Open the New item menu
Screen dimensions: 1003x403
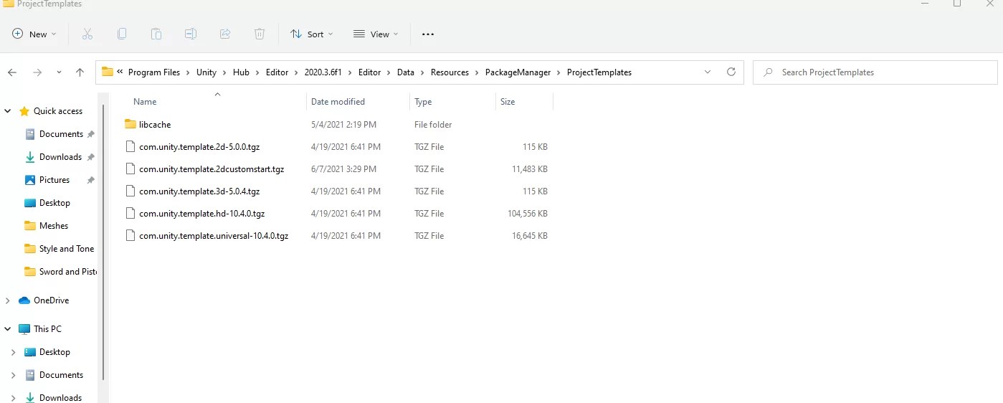coord(34,34)
